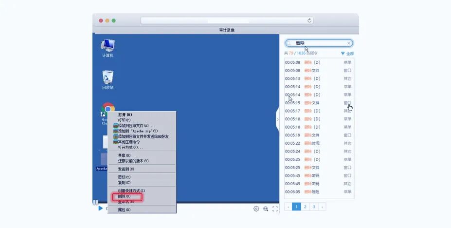Viewport: 451px width, 228px height.
Task: Jump to 00:05:08 删除文件 窗口 entry
Action: (319, 71)
